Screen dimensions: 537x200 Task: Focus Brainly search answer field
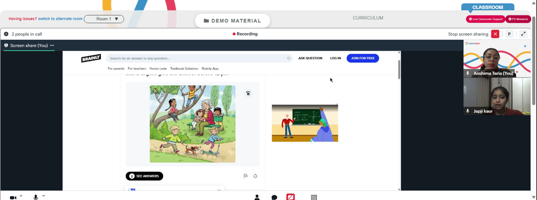click(x=199, y=58)
